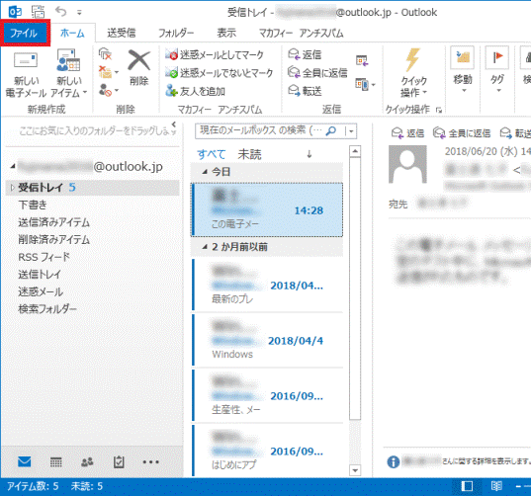
Task: Click 全員に返信 in the ribbon
Action: 317,73
